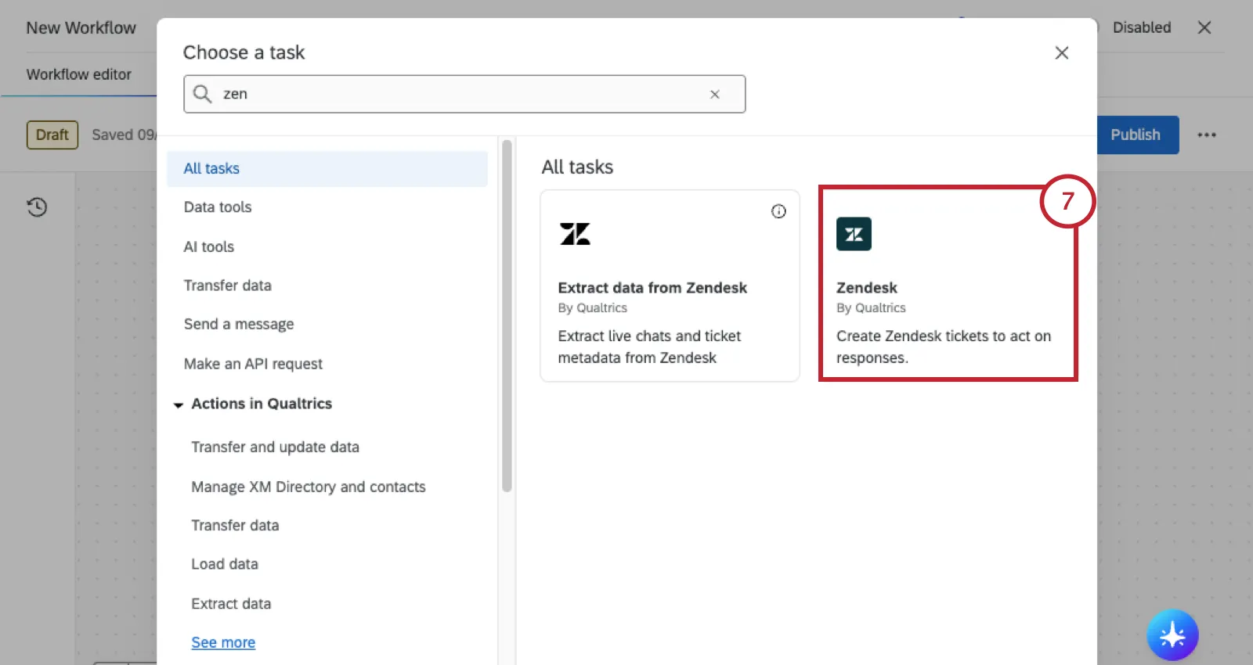Click 'Extract live chats and ticket metadata' text
1253x665 pixels.
[649, 347]
